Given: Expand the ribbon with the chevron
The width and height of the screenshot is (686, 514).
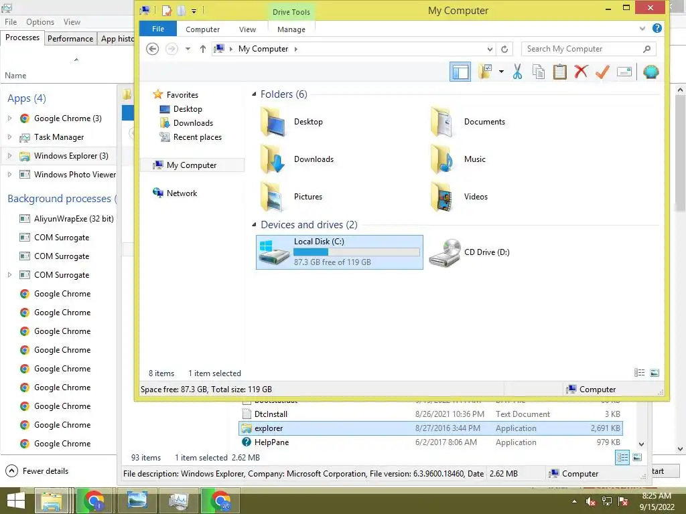Looking at the screenshot, I should tap(642, 28).
